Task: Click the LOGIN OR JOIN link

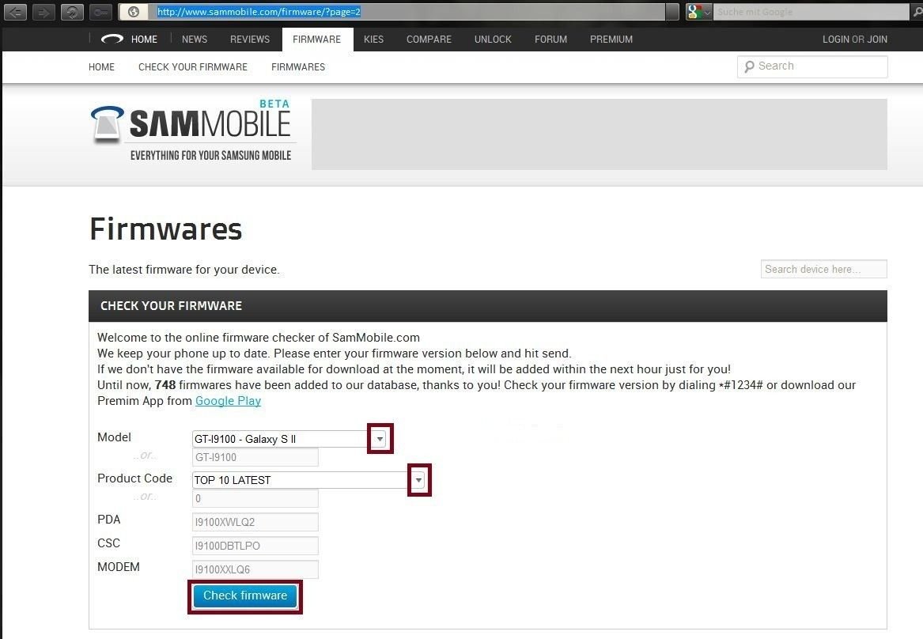Action: pos(855,40)
